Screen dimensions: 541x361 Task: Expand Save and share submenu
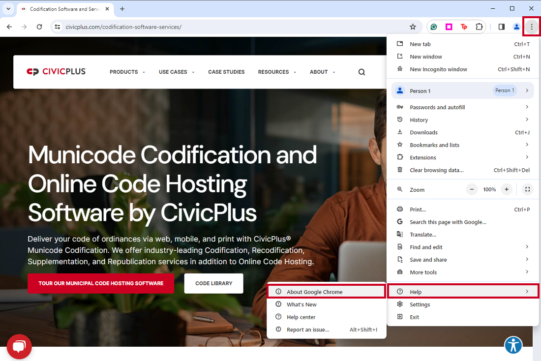463,260
